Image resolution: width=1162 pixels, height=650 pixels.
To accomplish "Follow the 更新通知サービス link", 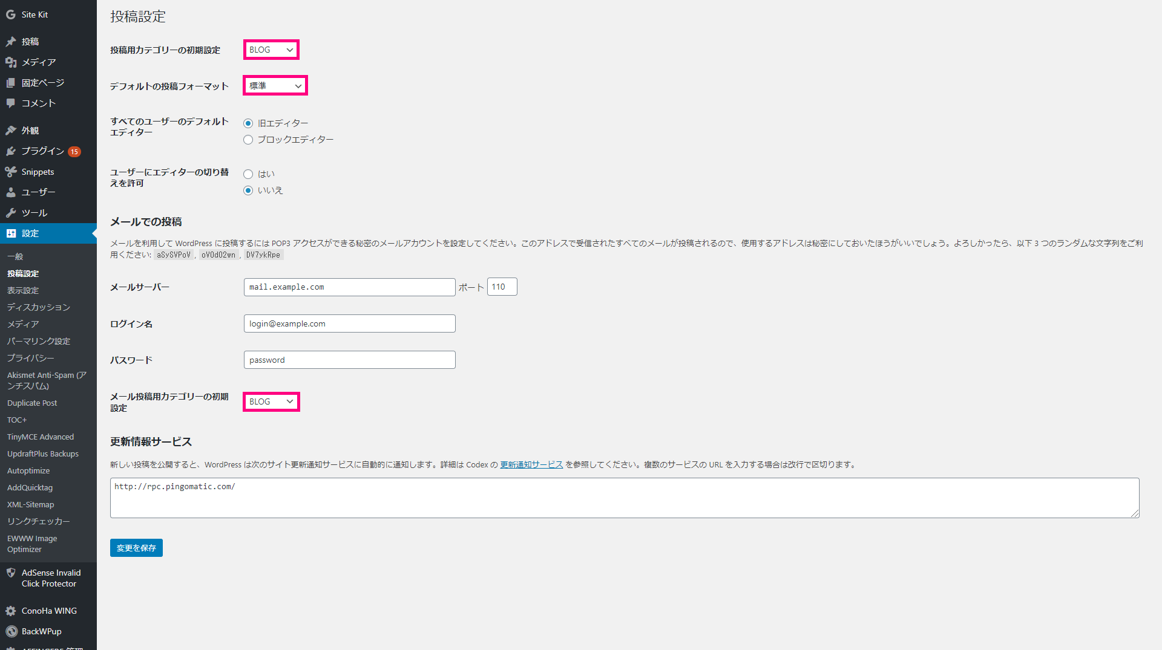I will click(x=531, y=464).
